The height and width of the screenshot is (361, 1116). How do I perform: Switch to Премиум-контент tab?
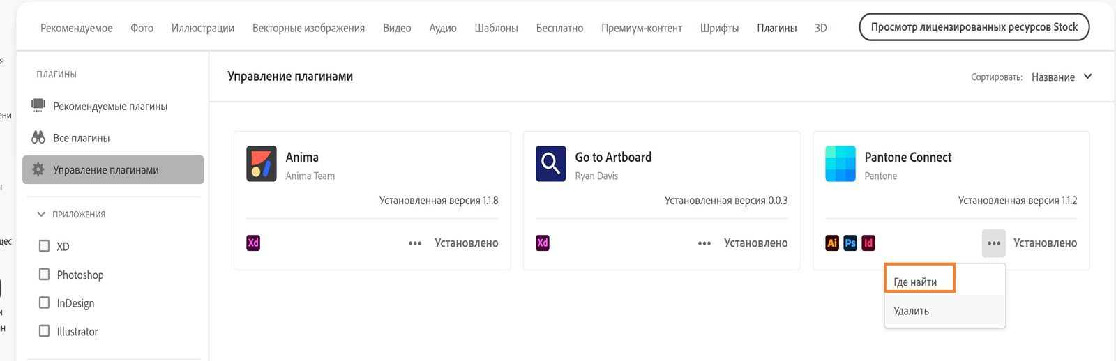pyautogui.click(x=642, y=28)
